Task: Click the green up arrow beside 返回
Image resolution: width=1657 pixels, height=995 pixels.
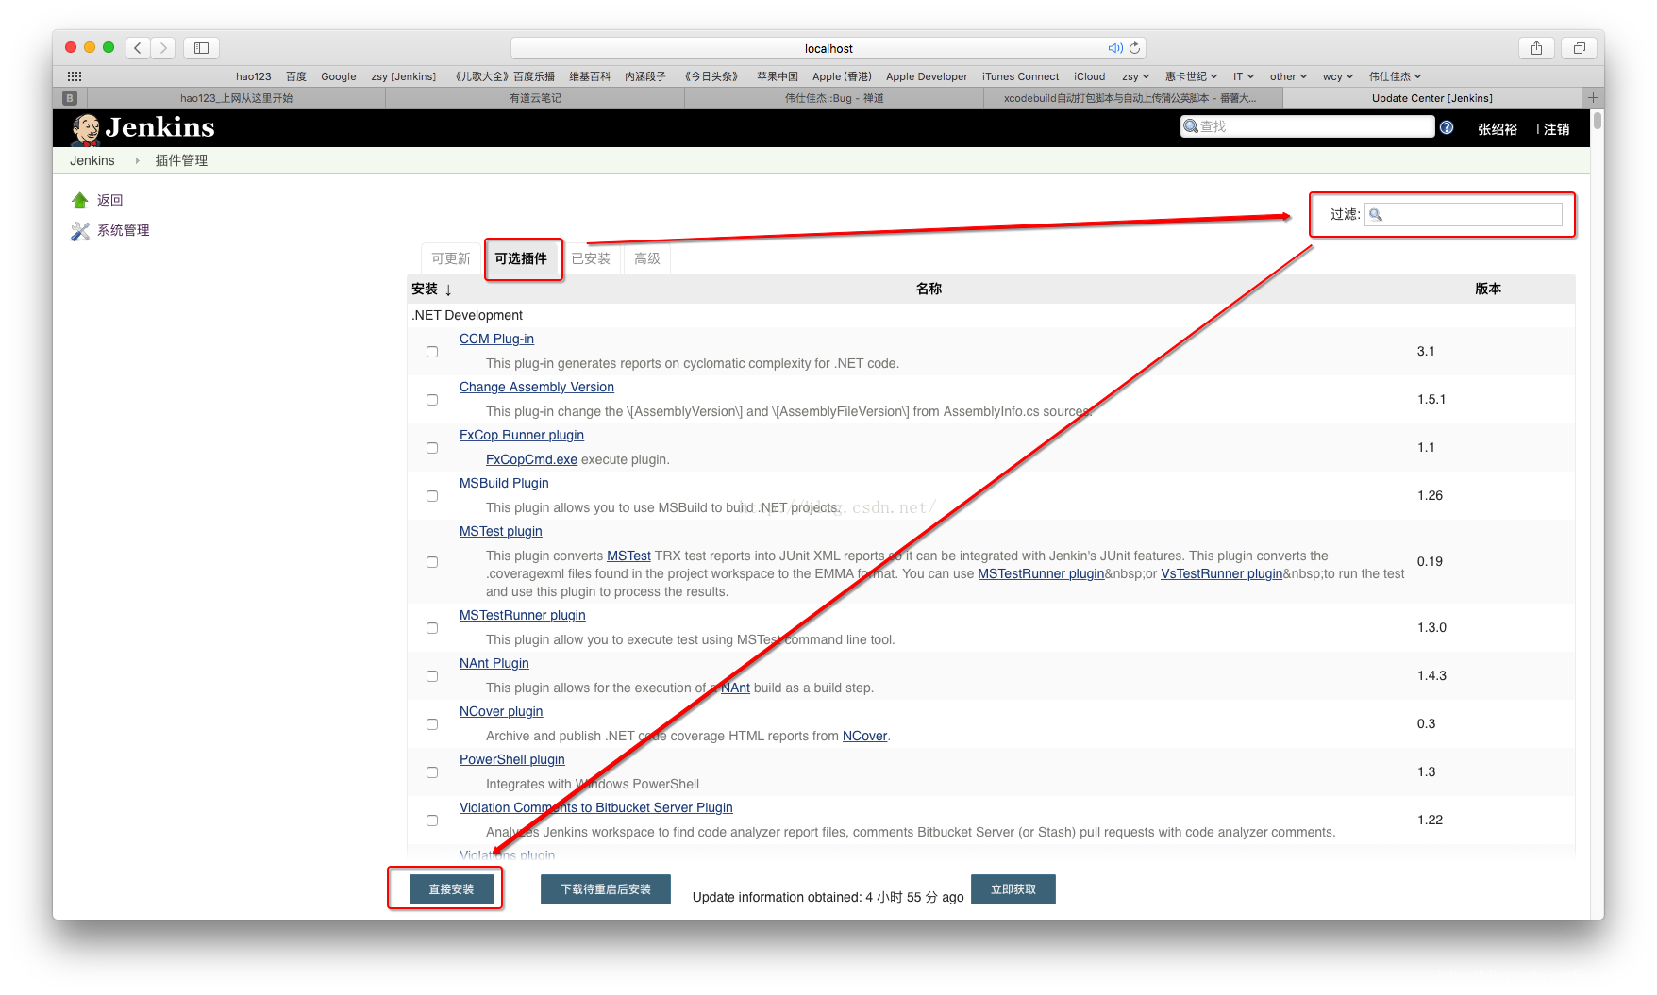Action: pos(80,200)
